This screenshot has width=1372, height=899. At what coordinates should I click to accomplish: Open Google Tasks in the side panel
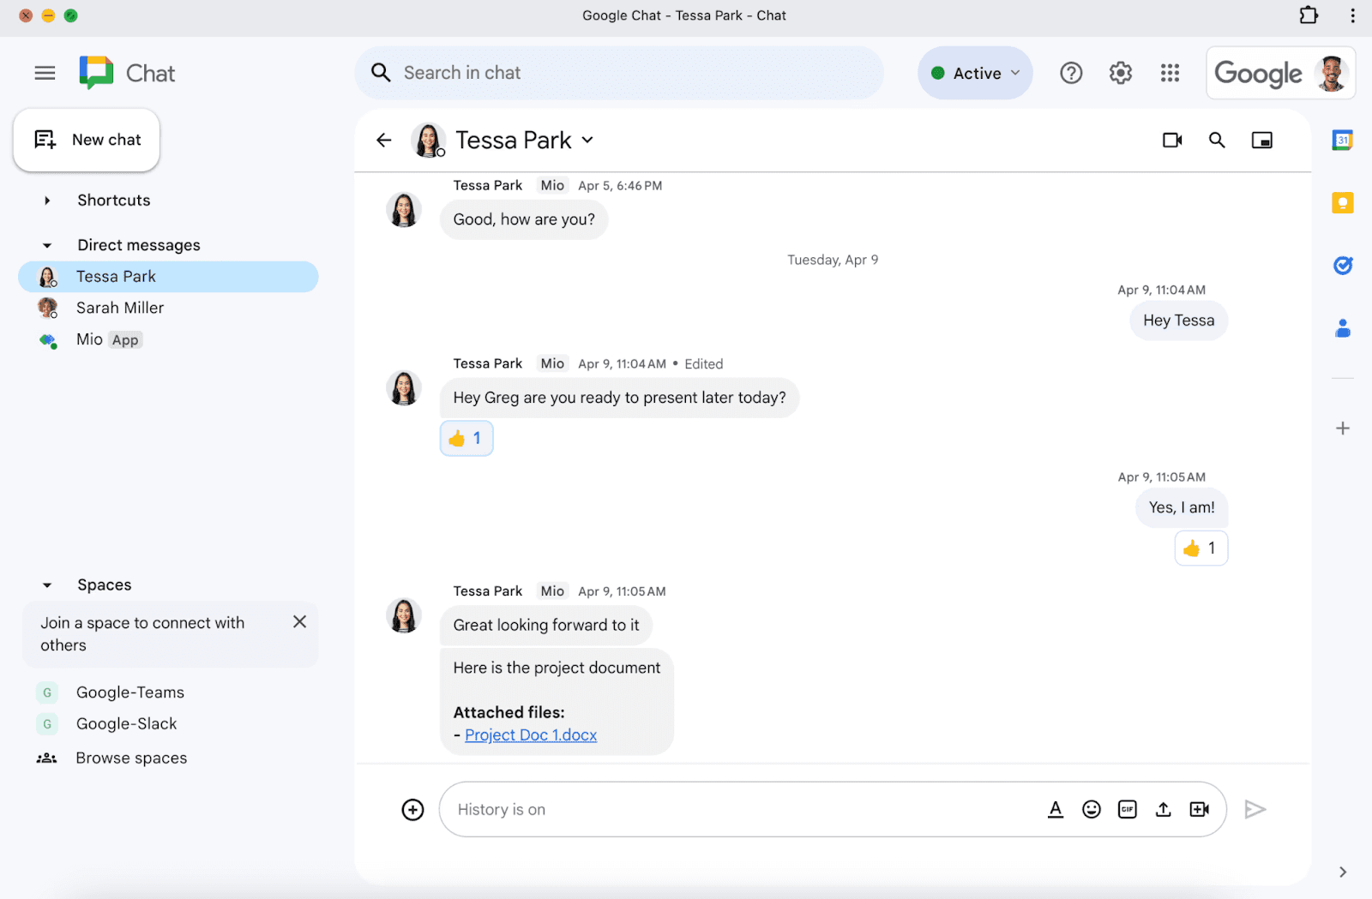coord(1343,265)
